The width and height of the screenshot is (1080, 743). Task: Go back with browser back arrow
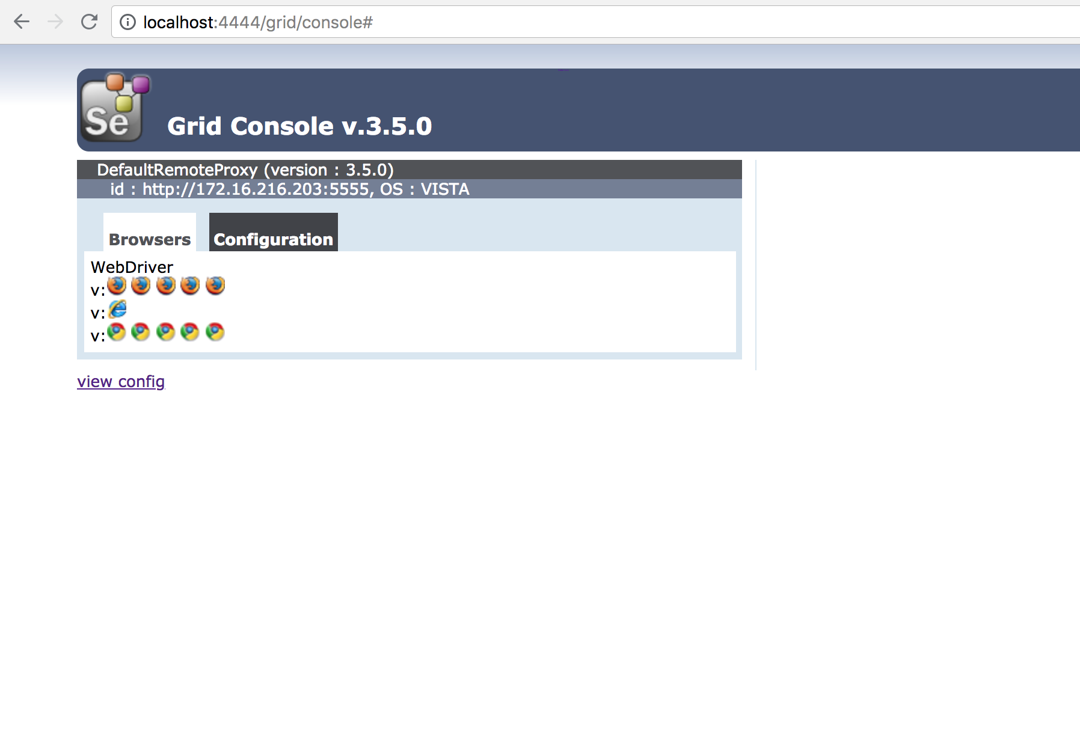(x=22, y=22)
